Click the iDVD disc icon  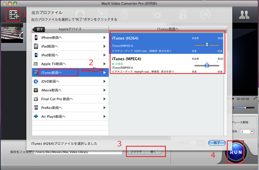36,81
